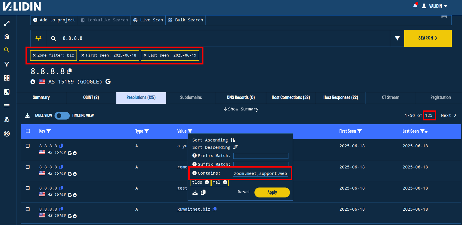Remove the First seen: 2025-06-18 filter
462x225 pixels.
point(83,55)
